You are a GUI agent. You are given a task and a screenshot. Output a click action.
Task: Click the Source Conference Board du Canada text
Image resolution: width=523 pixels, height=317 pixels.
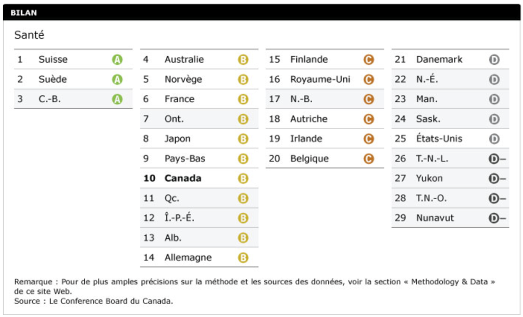93,301
